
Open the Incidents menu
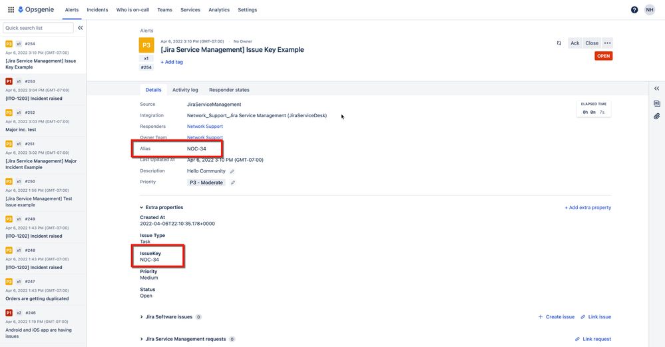97,10
